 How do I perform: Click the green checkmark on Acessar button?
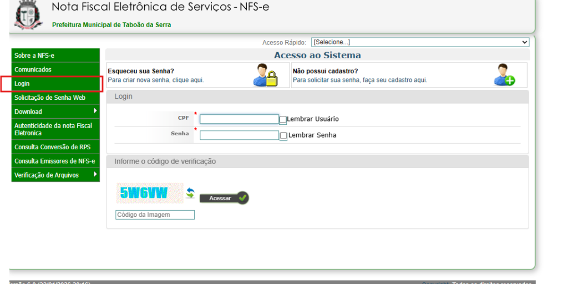242,198
